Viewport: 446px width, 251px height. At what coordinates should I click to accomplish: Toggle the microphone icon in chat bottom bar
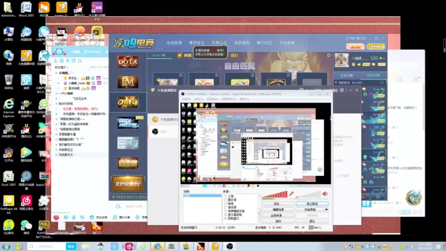tap(74, 217)
